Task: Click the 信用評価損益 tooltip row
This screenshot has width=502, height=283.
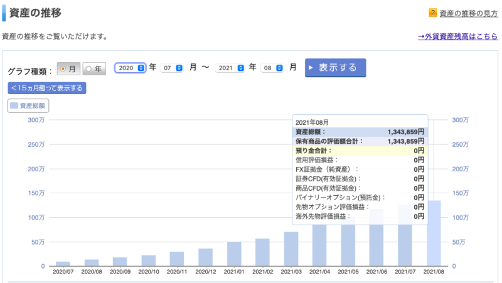Action: pos(360,160)
